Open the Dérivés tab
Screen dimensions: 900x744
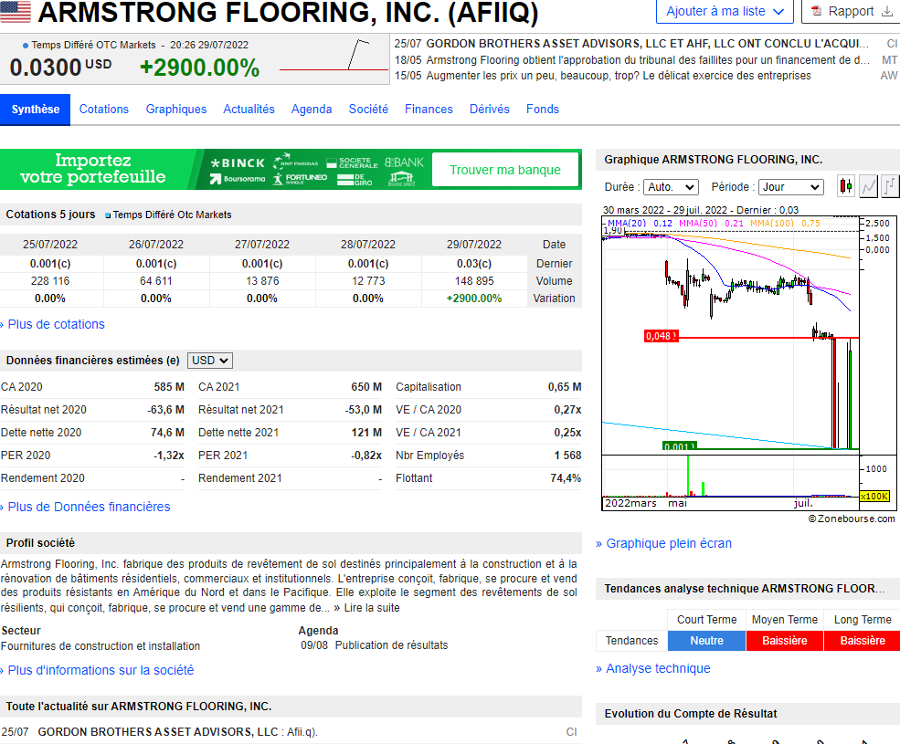click(x=490, y=109)
